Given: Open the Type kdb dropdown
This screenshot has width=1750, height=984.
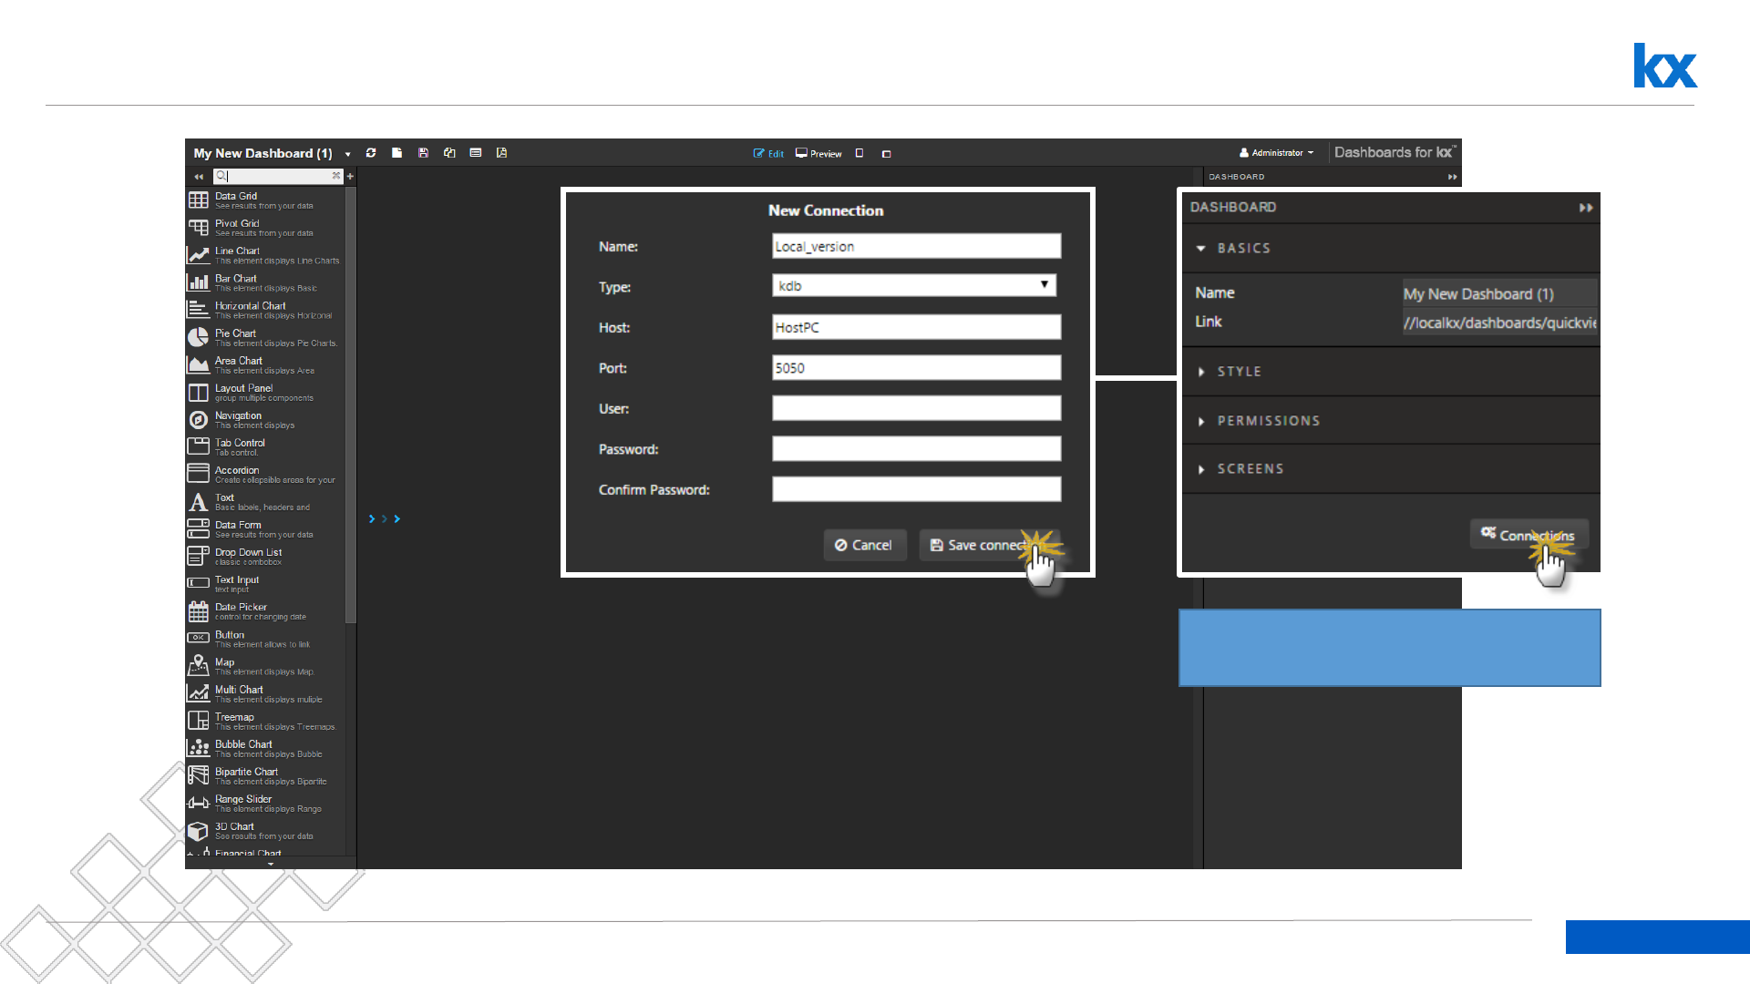Looking at the screenshot, I should point(914,286).
